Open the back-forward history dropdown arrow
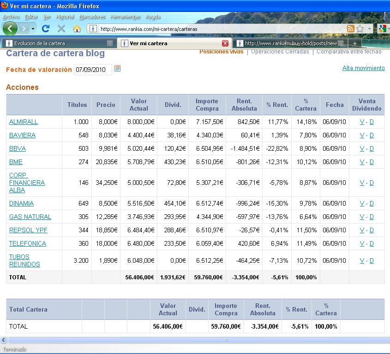Viewport: 390px width, 354px height. [33, 29]
